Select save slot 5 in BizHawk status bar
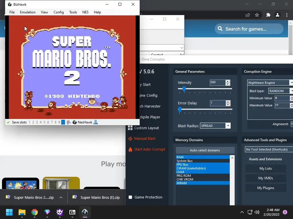 coord(44,122)
